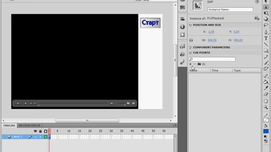Click the video player play button

(18, 103)
